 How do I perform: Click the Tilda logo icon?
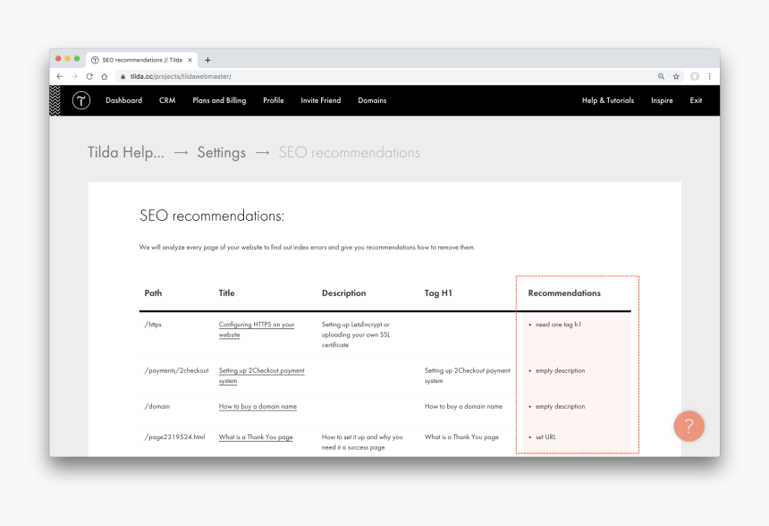click(x=81, y=100)
